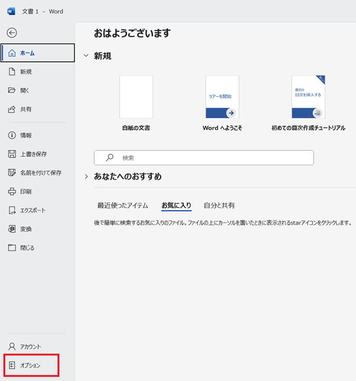Go to the 情報 page label
This screenshot has height=381, width=356.
26,135
